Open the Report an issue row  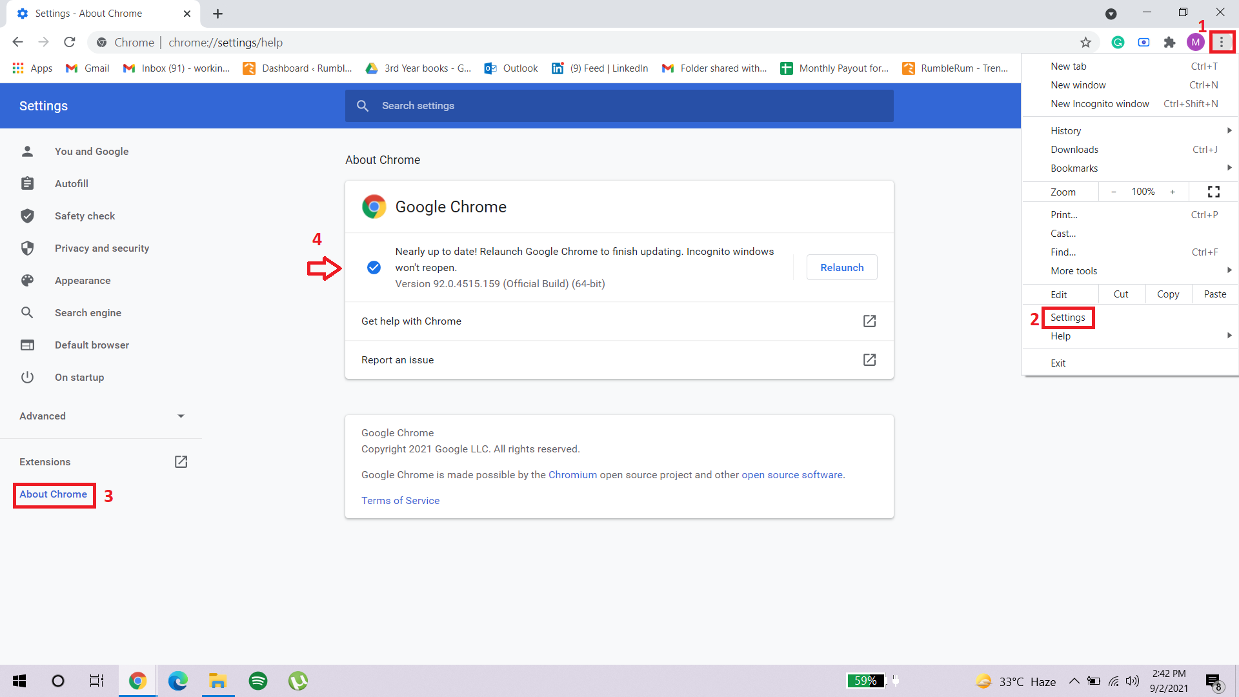coord(619,360)
